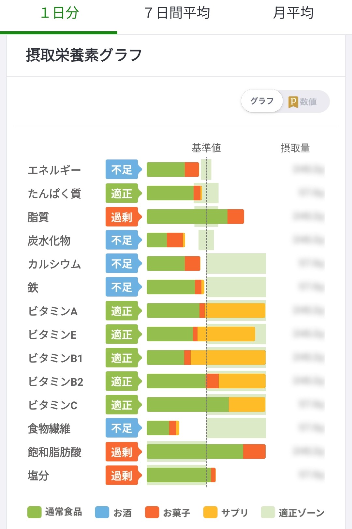This screenshot has height=529, width=352.
Task: Switch to the 7日間平均 tab
Action: tap(177, 13)
